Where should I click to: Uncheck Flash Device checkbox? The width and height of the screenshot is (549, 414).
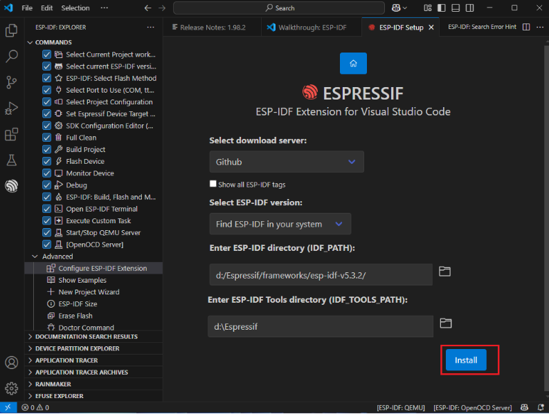click(x=46, y=162)
